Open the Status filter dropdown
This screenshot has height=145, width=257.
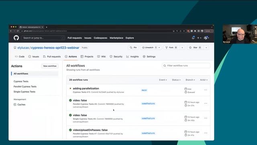tap(176, 80)
